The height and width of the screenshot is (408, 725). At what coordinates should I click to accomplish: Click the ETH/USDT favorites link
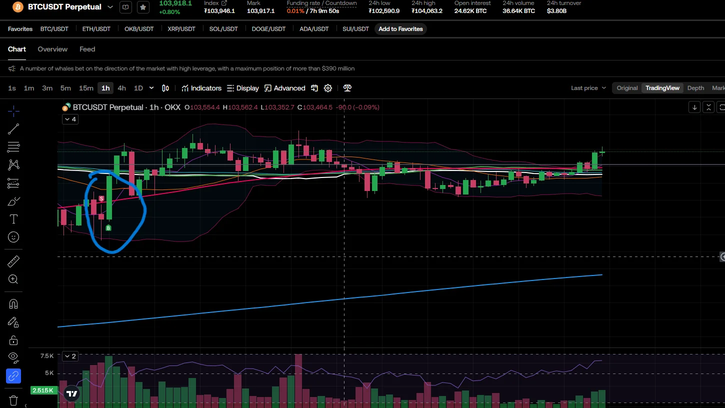point(96,29)
